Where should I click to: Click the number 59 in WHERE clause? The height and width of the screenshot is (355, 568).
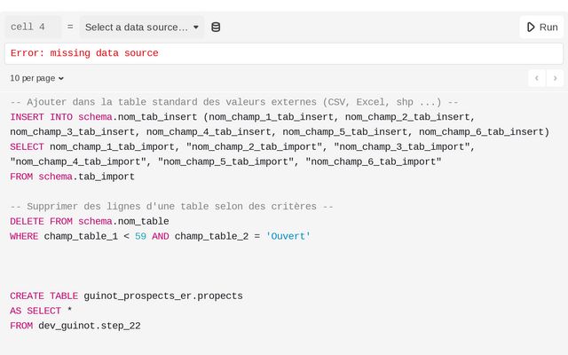140,236
